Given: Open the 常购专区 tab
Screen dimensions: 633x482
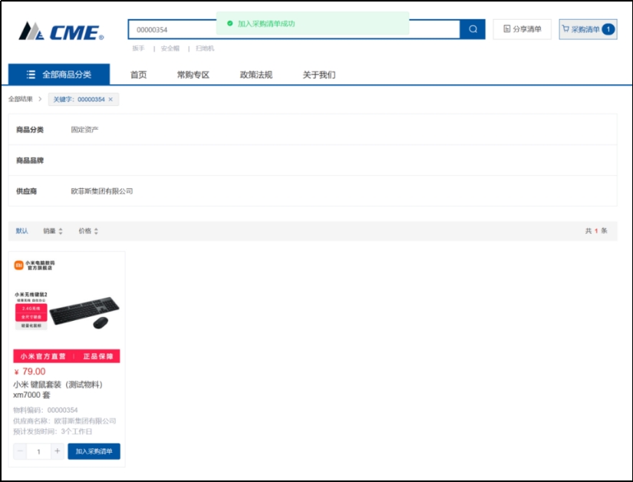Looking at the screenshot, I should coord(193,74).
